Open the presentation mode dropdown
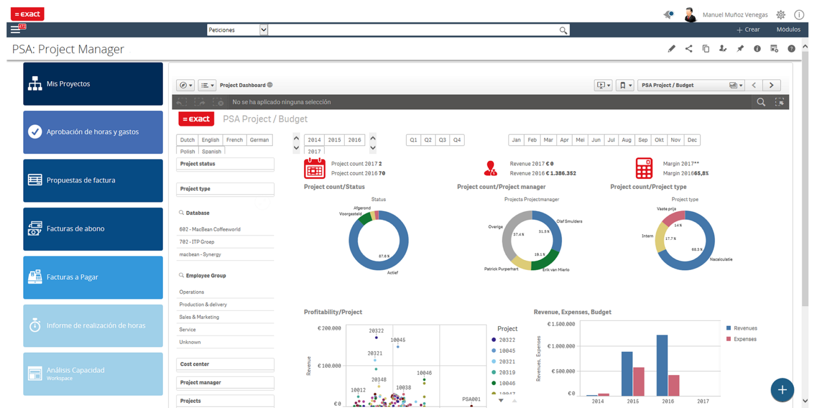 (x=603, y=85)
